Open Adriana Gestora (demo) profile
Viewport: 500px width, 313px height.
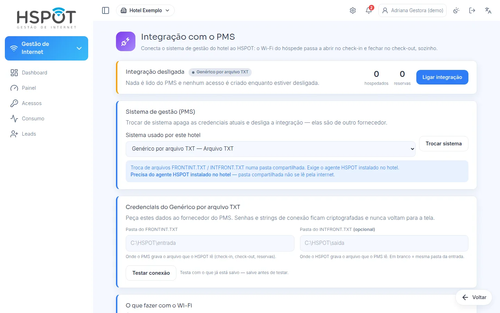point(412,10)
